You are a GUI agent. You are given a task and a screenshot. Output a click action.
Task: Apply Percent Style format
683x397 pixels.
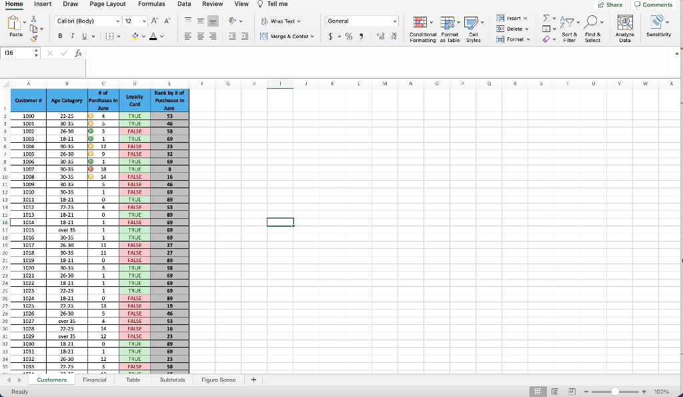[348, 36]
